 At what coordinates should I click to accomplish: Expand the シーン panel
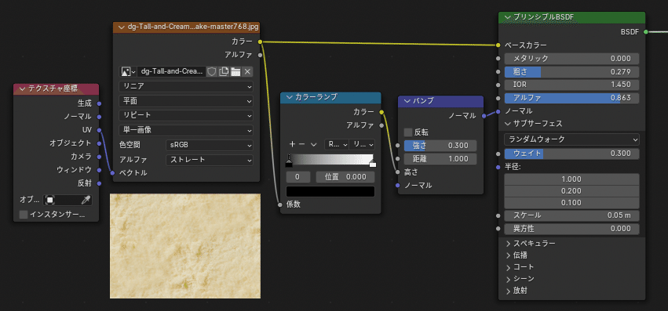tap(508, 279)
